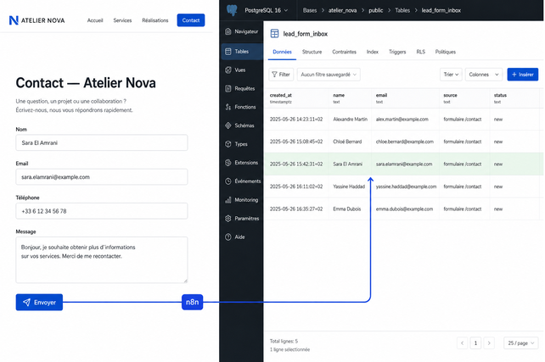
Task: Switch to the Structure tab
Action: click(312, 52)
